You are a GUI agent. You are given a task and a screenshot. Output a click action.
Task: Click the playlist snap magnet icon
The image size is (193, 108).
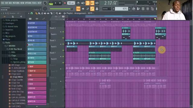pos(32,13)
